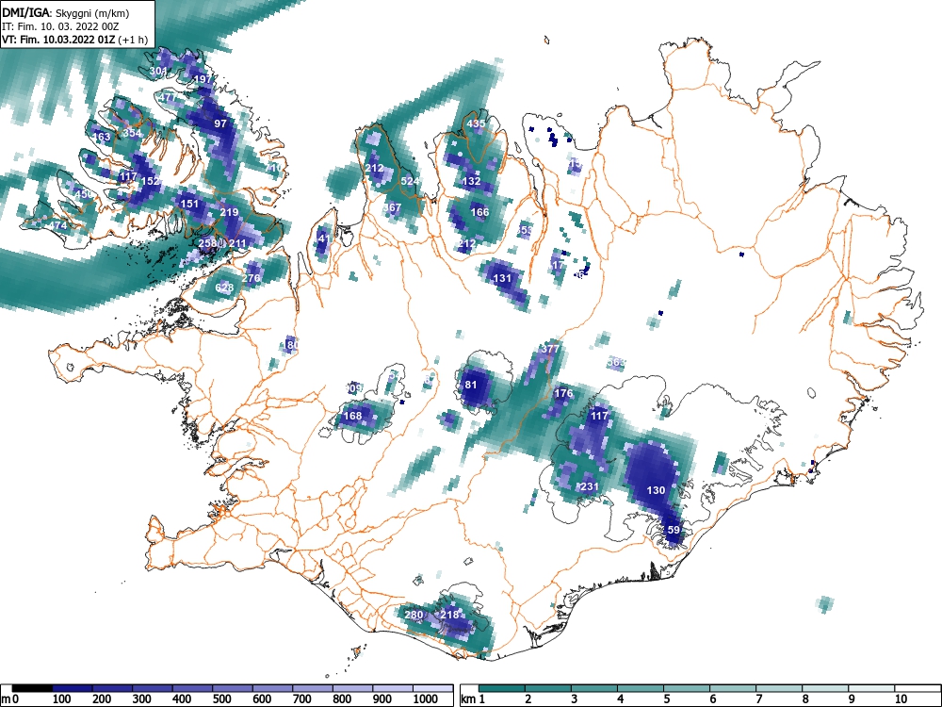Click the dark teal 1–2 km legend swatch

502,688
